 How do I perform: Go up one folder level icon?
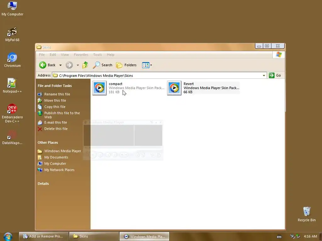85,65
